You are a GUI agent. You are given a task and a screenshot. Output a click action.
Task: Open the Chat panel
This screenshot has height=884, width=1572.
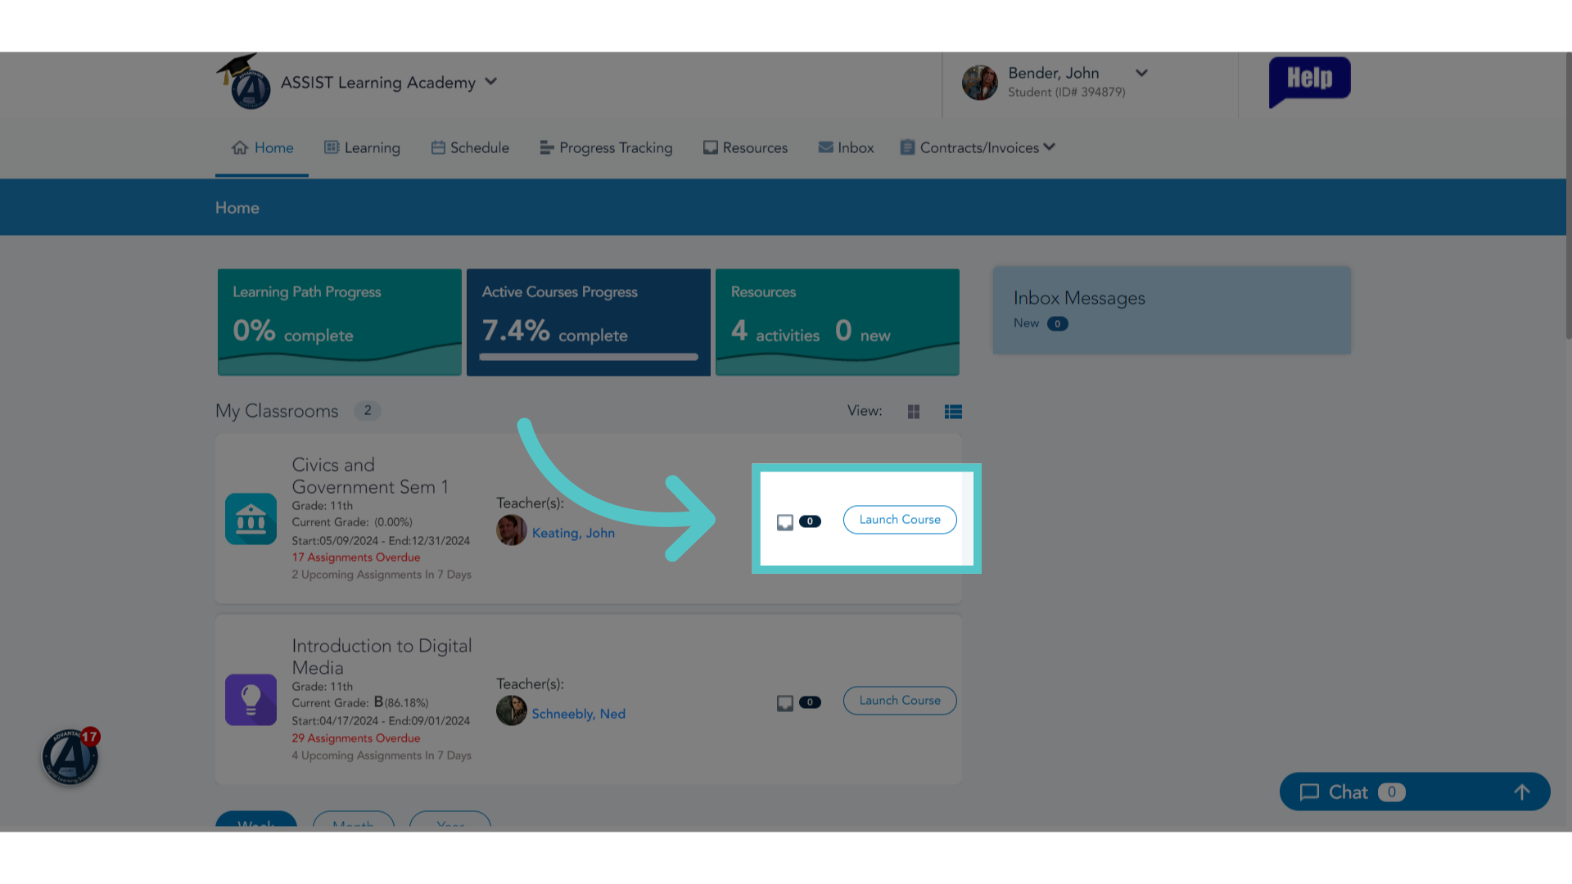[x=1415, y=792]
